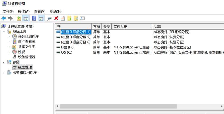Sort by the 布局 column header
The width and height of the screenshot is (224, 114).
[96, 27]
